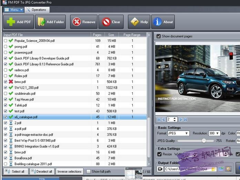The width and height of the screenshot is (240, 180).
Task: Click the Clear button
Action: coord(111,22)
